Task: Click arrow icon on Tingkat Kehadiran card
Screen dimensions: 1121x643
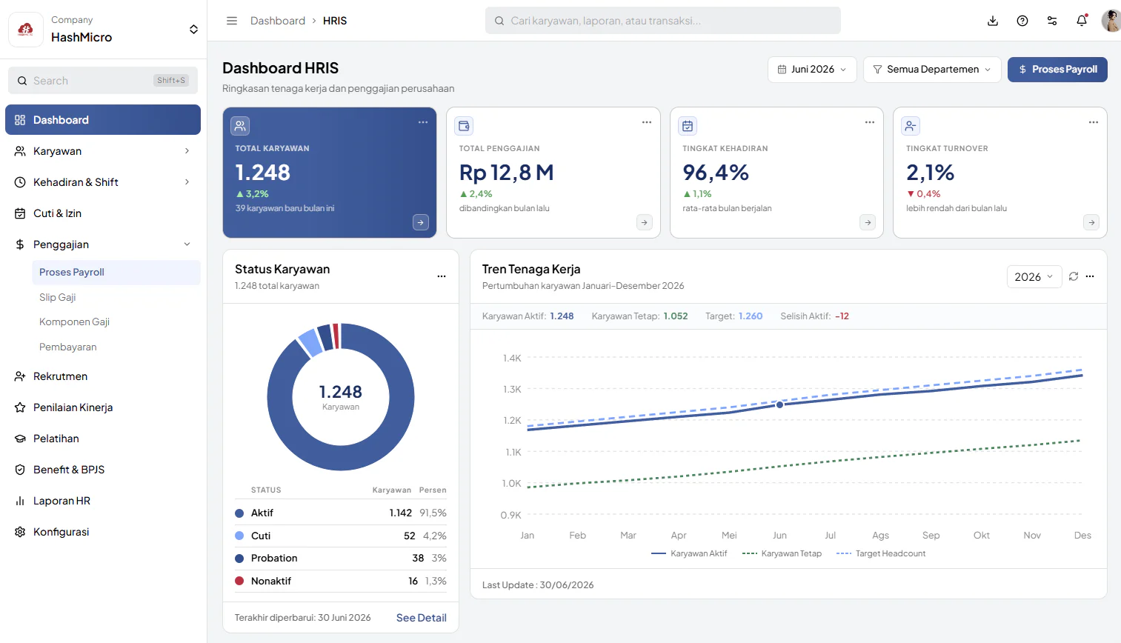Action: coord(868,222)
